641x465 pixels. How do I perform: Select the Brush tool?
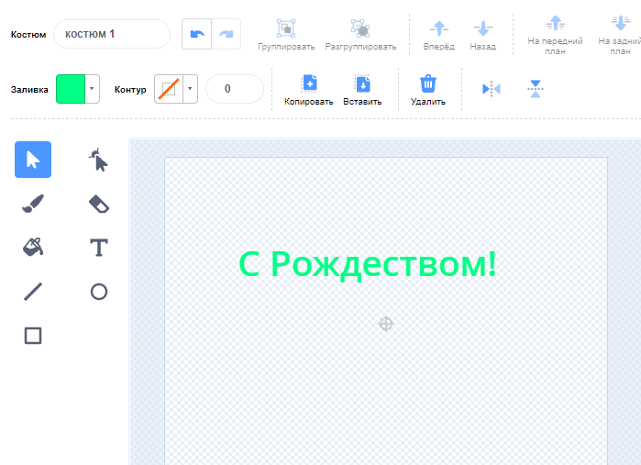33,204
